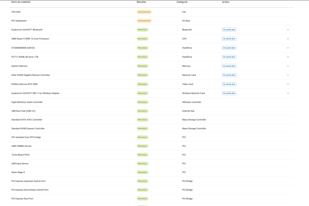Click the Catégorie column header
This screenshot has height=206, width=309.
click(182, 2)
